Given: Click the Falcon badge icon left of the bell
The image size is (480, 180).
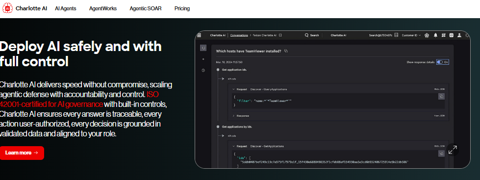Looking at the screenshot, I should point(427,35).
